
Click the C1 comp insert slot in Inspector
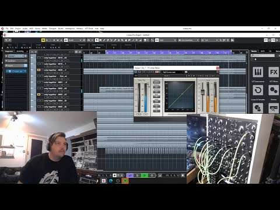[x=17, y=71]
